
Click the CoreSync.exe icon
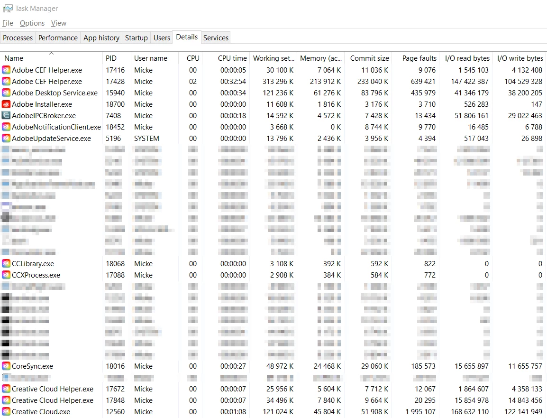point(6,366)
